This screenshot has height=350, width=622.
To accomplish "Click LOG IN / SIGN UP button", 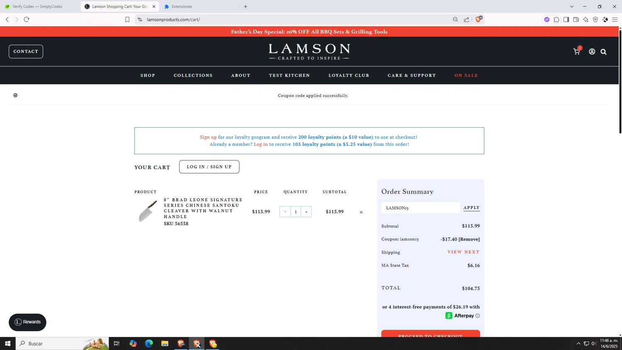I will 209,167.
